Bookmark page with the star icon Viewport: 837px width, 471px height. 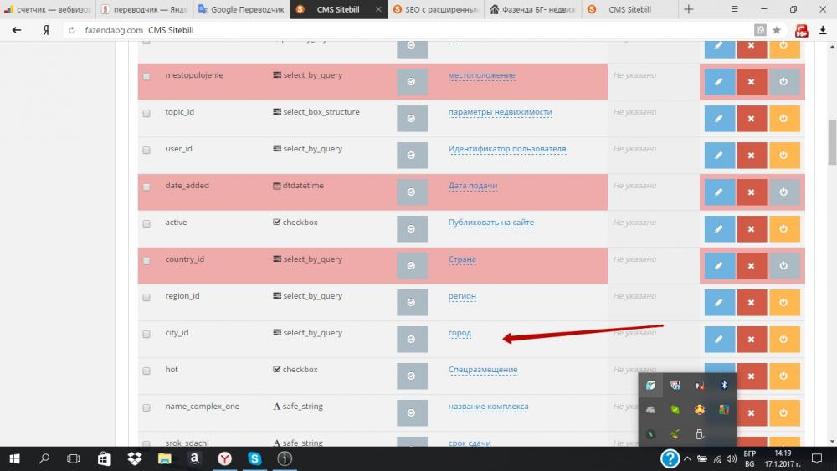tap(776, 30)
